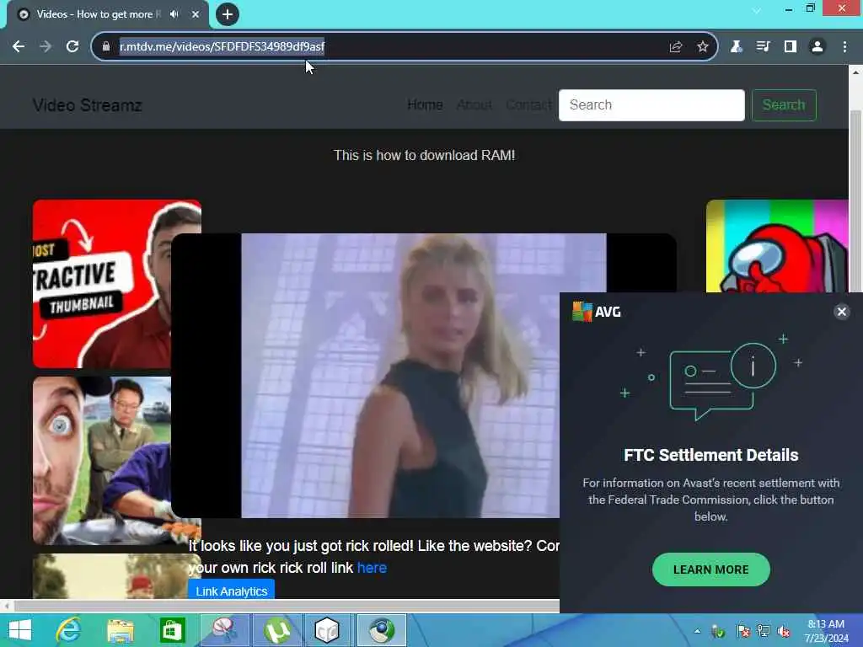
Task: Open the Contact nav link
Action: [528, 104]
